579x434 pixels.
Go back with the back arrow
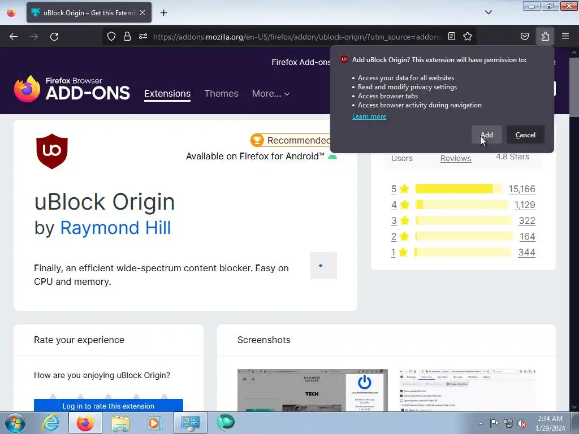pos(14,37)
